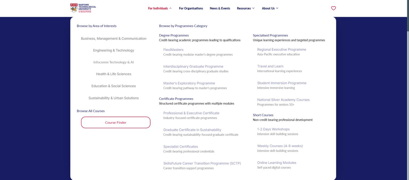Select Sustainability & Urban Solutions
Screen dimensions: 409x180
[114, 98]
